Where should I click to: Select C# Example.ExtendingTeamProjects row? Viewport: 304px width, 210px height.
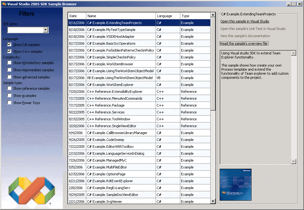coord(139,23)
